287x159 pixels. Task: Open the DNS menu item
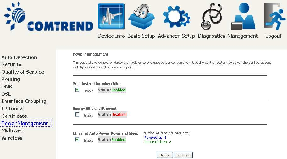point(7,87)
